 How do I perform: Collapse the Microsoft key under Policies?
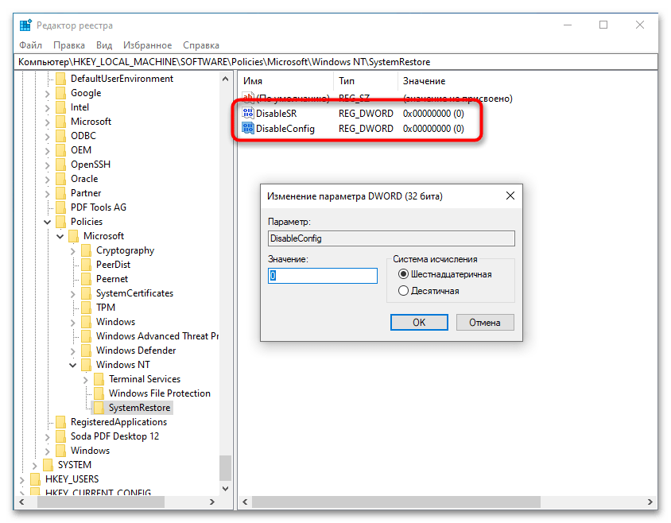[60, 236]
